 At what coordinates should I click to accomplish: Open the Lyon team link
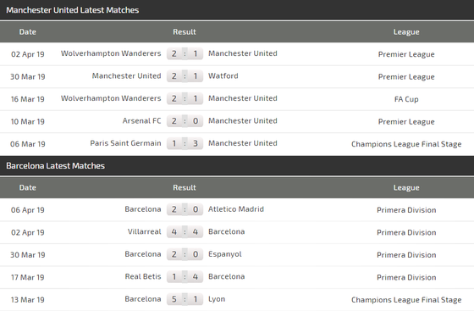pyautogui.click(x=217, y=299)
